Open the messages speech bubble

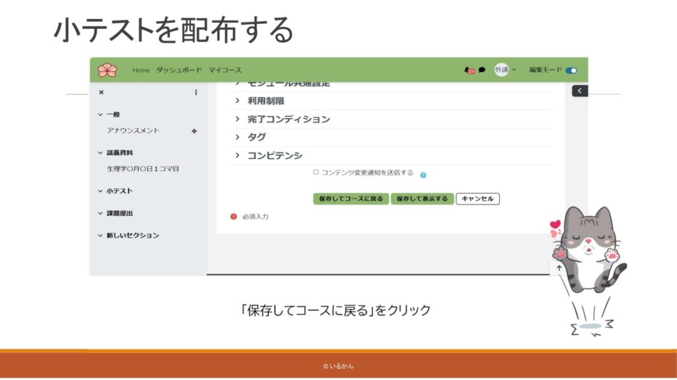[482, 70]
